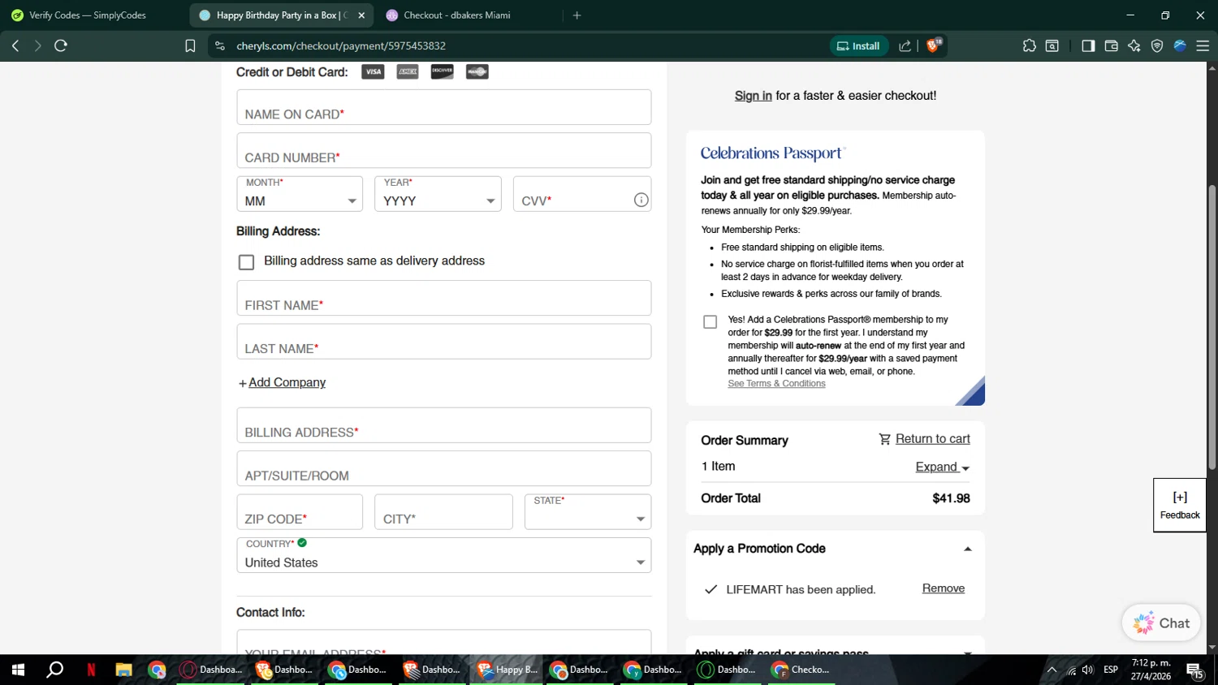Open a new browser tab
This screenshot has width=1218, height=685.
(x=577, y=15)
